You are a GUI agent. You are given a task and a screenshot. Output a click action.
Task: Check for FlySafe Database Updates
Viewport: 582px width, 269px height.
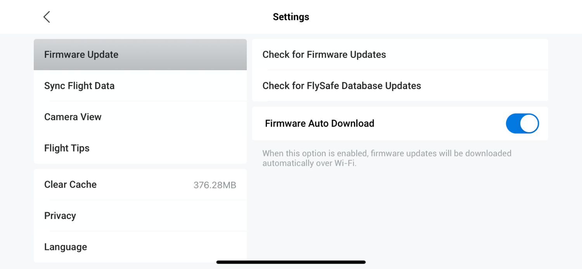point(341,86)
